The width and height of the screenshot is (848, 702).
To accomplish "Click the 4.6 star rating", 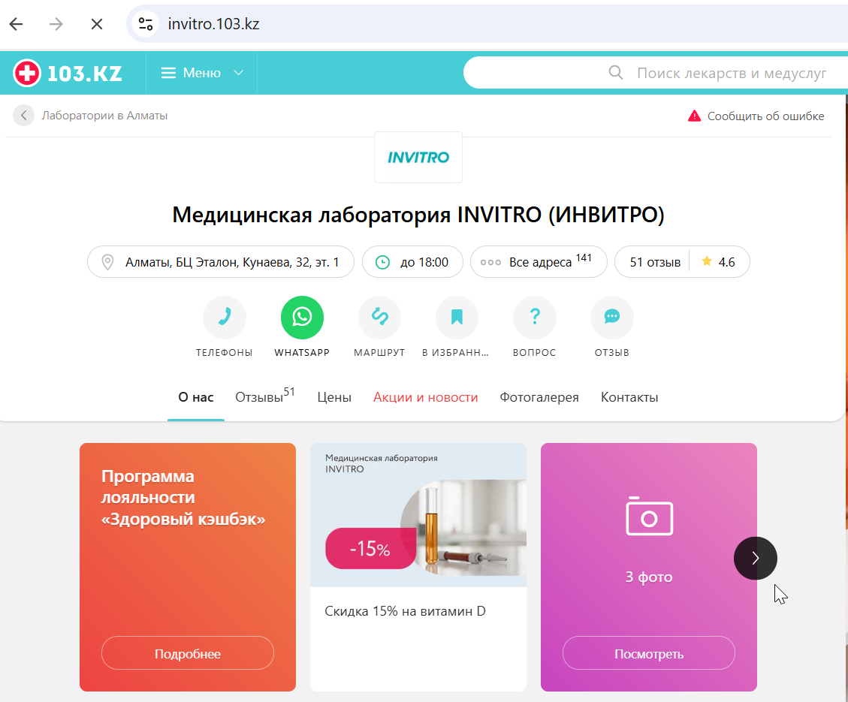I will tap(719, 262).
